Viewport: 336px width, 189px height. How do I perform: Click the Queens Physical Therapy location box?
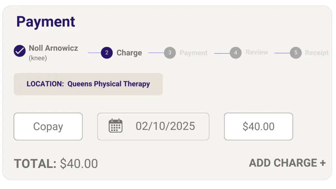coord(88,84)
